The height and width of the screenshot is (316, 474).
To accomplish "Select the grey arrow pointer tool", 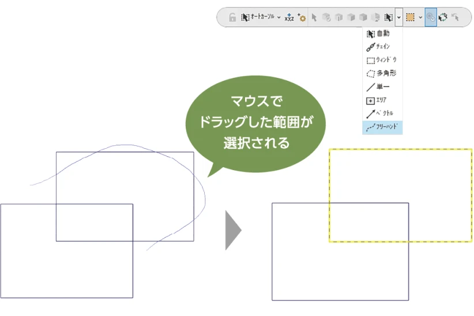I will point(314,17).
